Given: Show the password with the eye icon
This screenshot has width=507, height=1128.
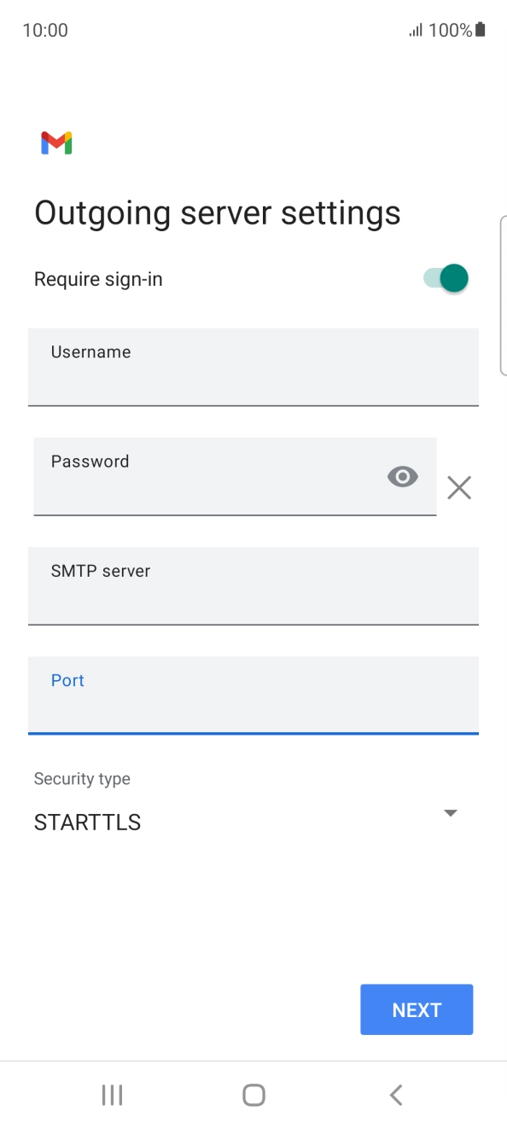Looking at the screenshot, I should (402, 476).
